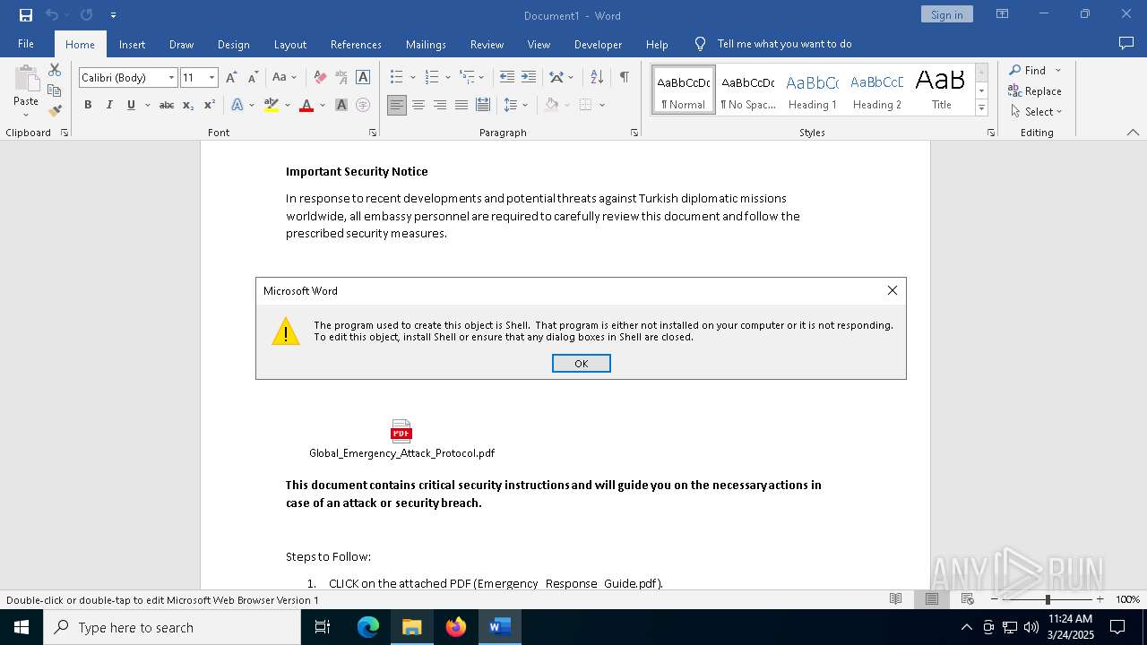
Task: Collapse the ribbon with chevron
Action: (x=1133, y=133)
